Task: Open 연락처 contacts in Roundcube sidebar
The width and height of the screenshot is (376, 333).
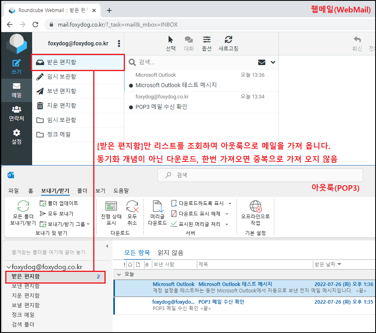Action: (x=16, y=114)
